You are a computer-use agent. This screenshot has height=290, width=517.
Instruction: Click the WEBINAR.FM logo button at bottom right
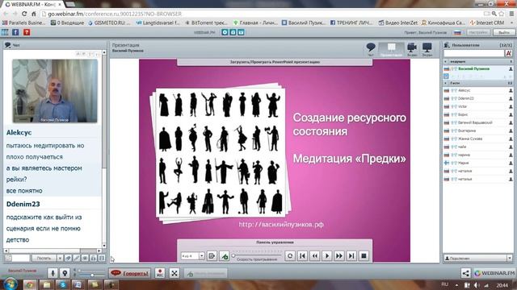(x=494, y=273)
